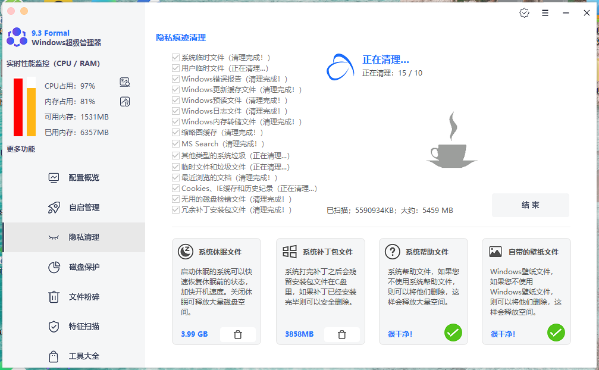Click the 系统帮助文件 question mark icon
This screenshot has height=370, width=599.
pyautogui.click(x=393, y=252)
